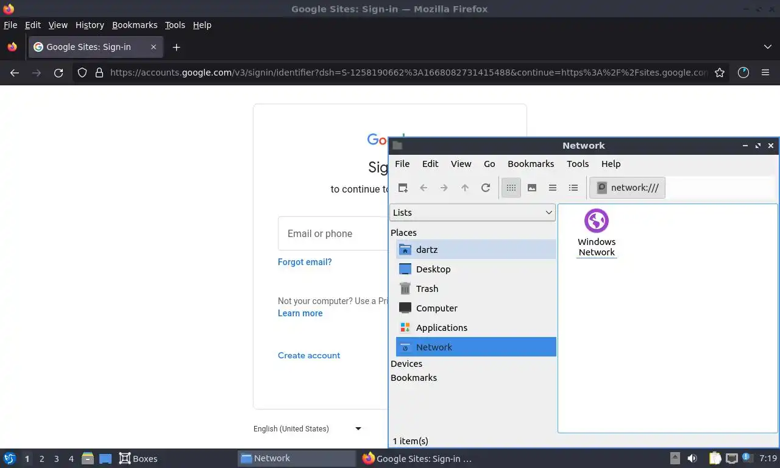Open Applications from the sidebar

coord(476,327)
